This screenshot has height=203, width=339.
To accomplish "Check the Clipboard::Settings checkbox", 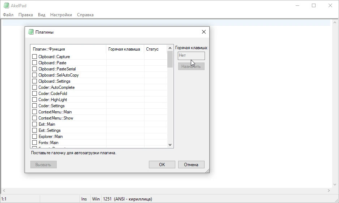I will [x=34, y=81].
